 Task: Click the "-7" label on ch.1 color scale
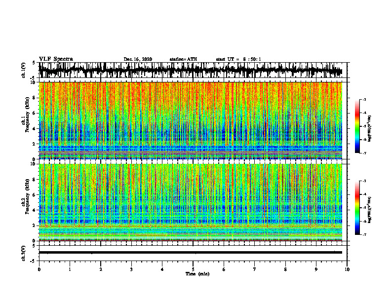tap(364, 153)
